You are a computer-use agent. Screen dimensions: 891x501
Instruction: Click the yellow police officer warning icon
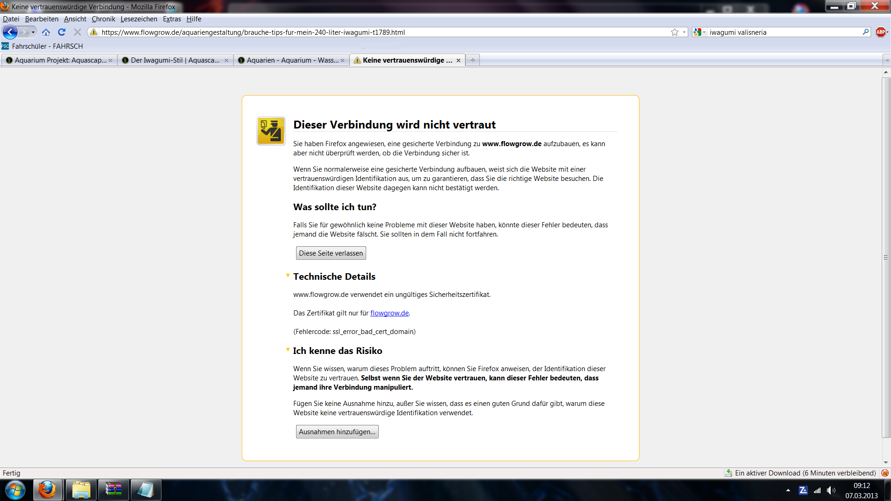(x=271, y=131)
